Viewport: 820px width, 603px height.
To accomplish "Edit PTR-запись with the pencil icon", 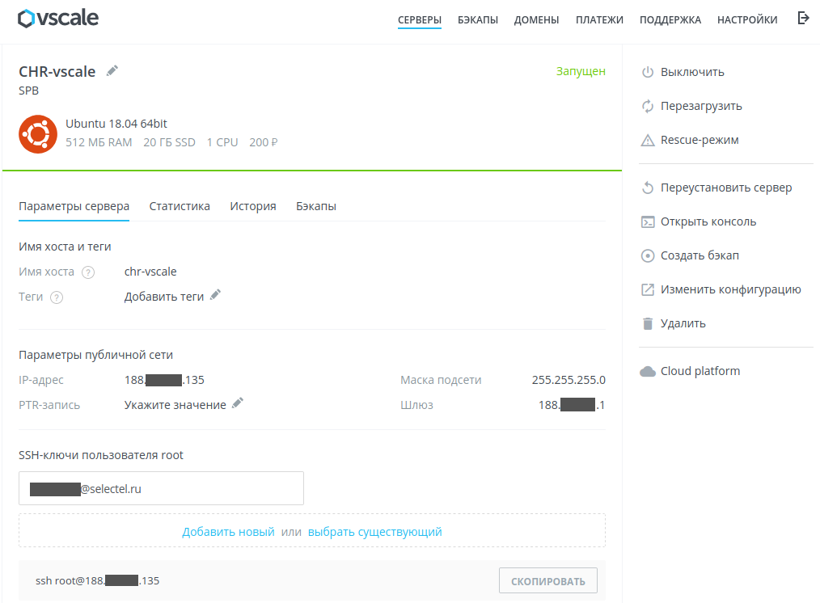I will tap(237, 403).
